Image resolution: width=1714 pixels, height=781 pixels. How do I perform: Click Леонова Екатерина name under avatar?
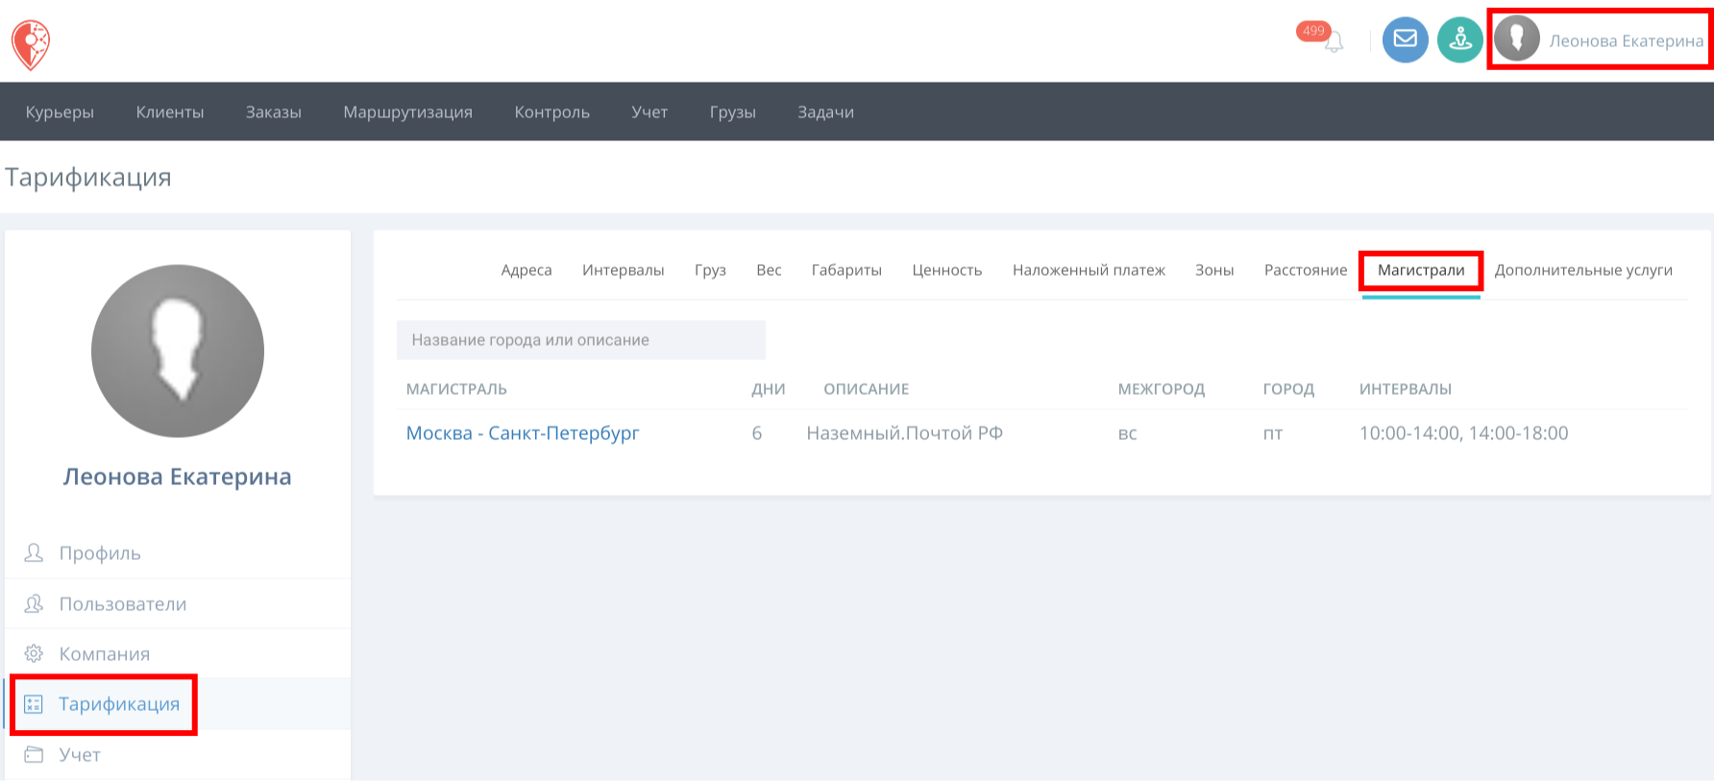[178, 476]
